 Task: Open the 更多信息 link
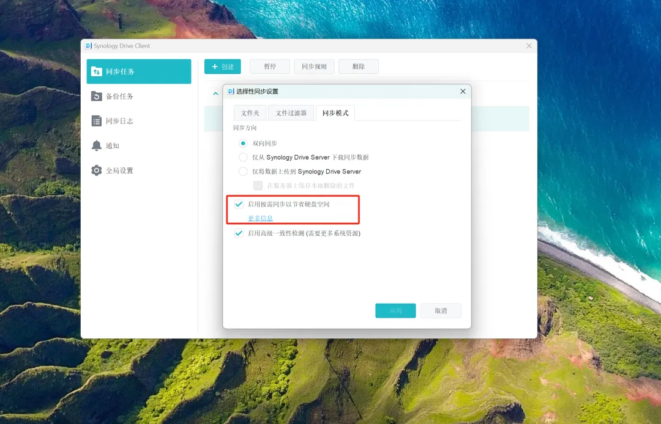click(260, 218)
